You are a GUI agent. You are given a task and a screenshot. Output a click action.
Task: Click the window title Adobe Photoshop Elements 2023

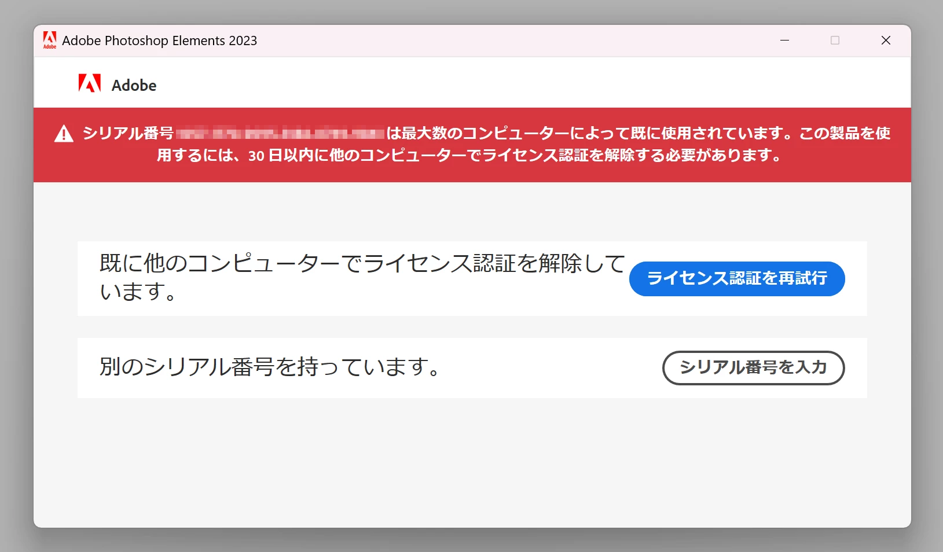(x=159, y=41)
